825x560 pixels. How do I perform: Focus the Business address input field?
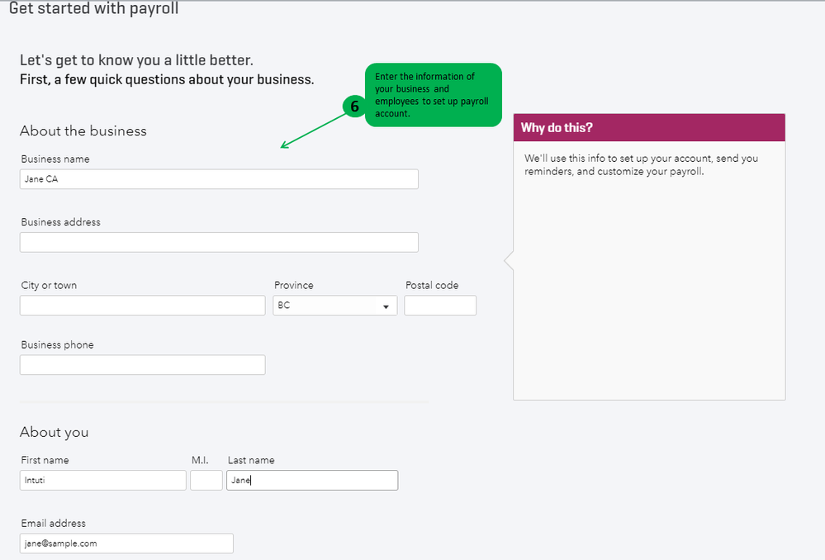pos(219,242)
